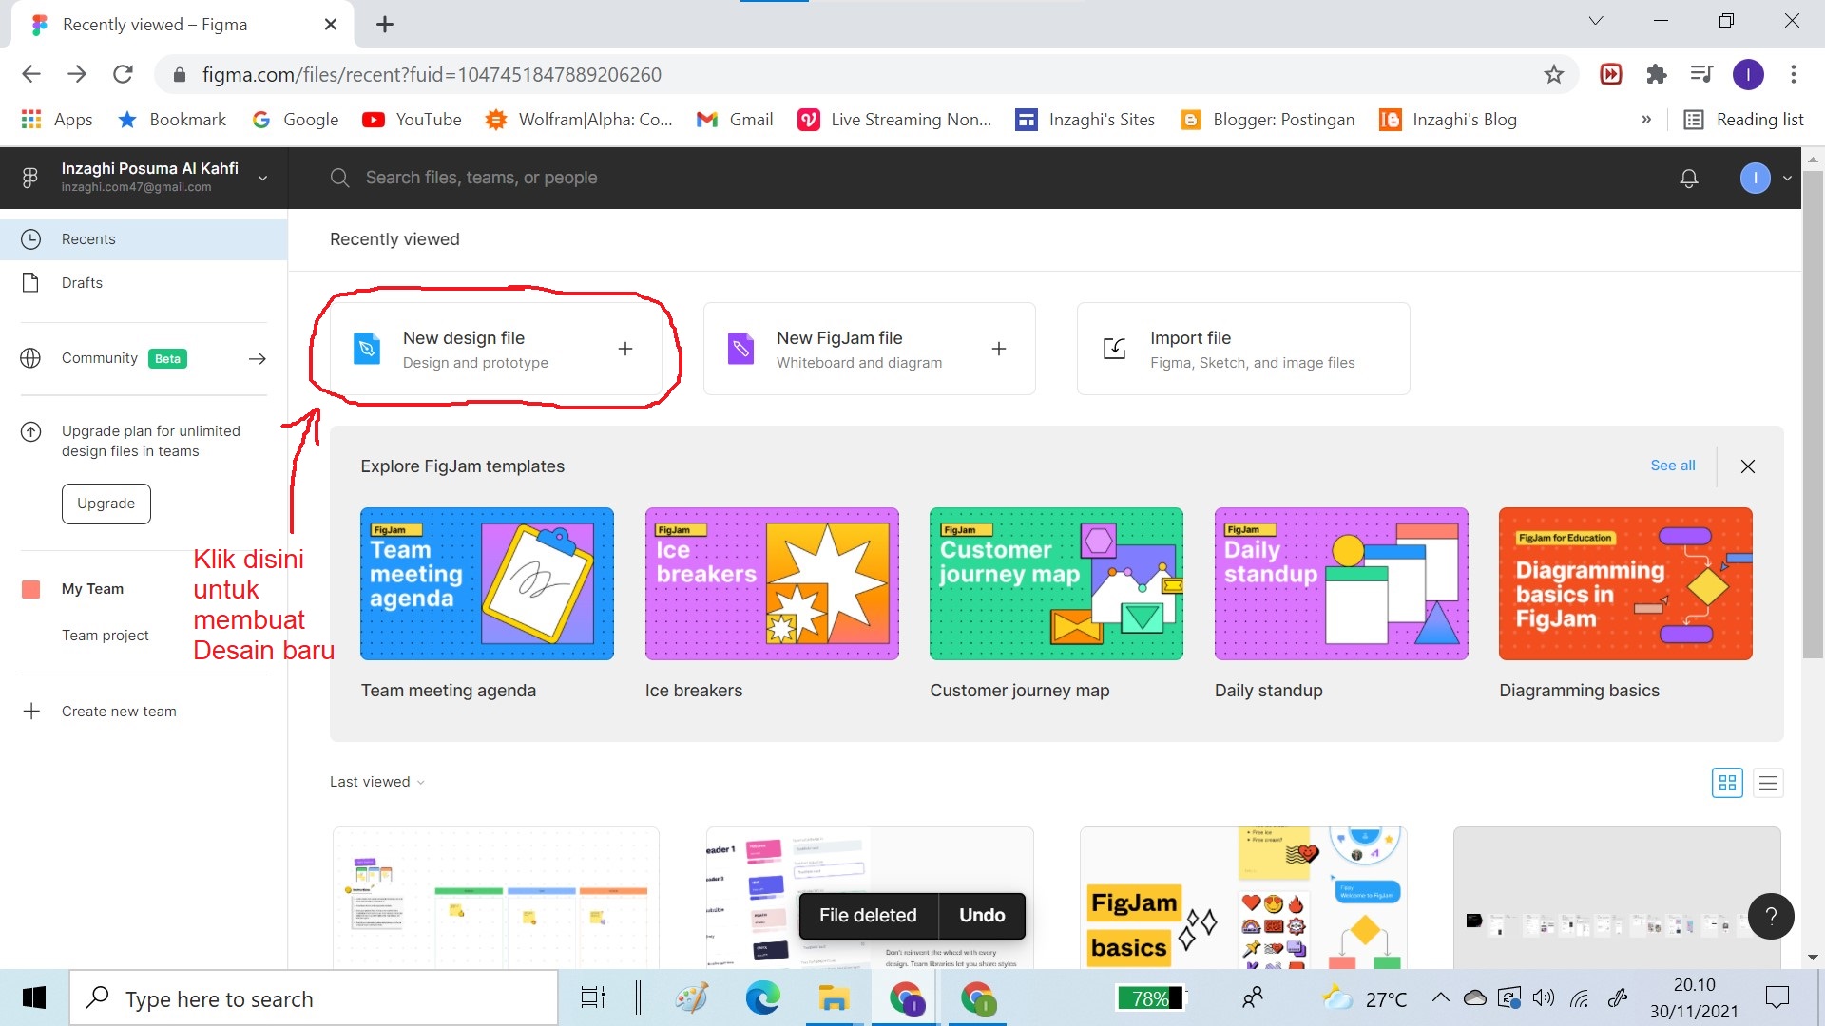Screen dimensions: 1825x1026
Task: Switch to list view layout
Action: point(1768,782)
